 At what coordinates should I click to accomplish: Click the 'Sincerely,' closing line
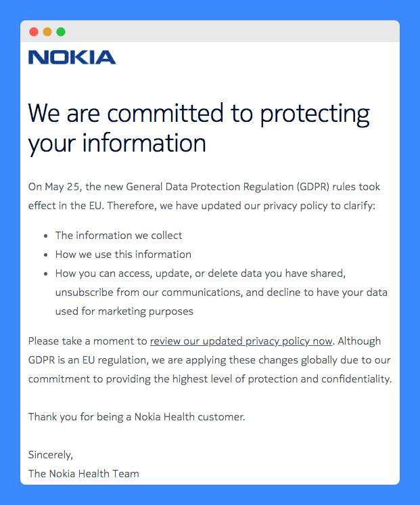click(x=51, y=455)
